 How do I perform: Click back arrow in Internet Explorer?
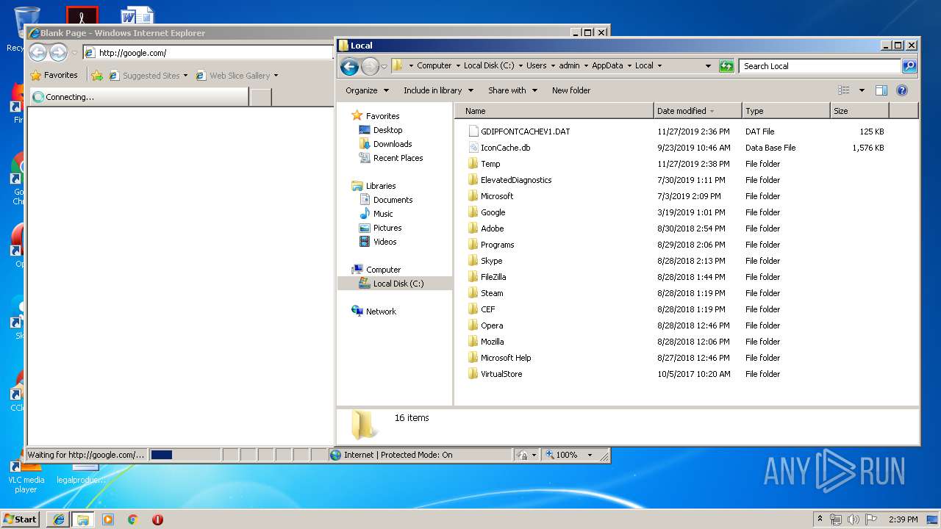pos(37,52)
